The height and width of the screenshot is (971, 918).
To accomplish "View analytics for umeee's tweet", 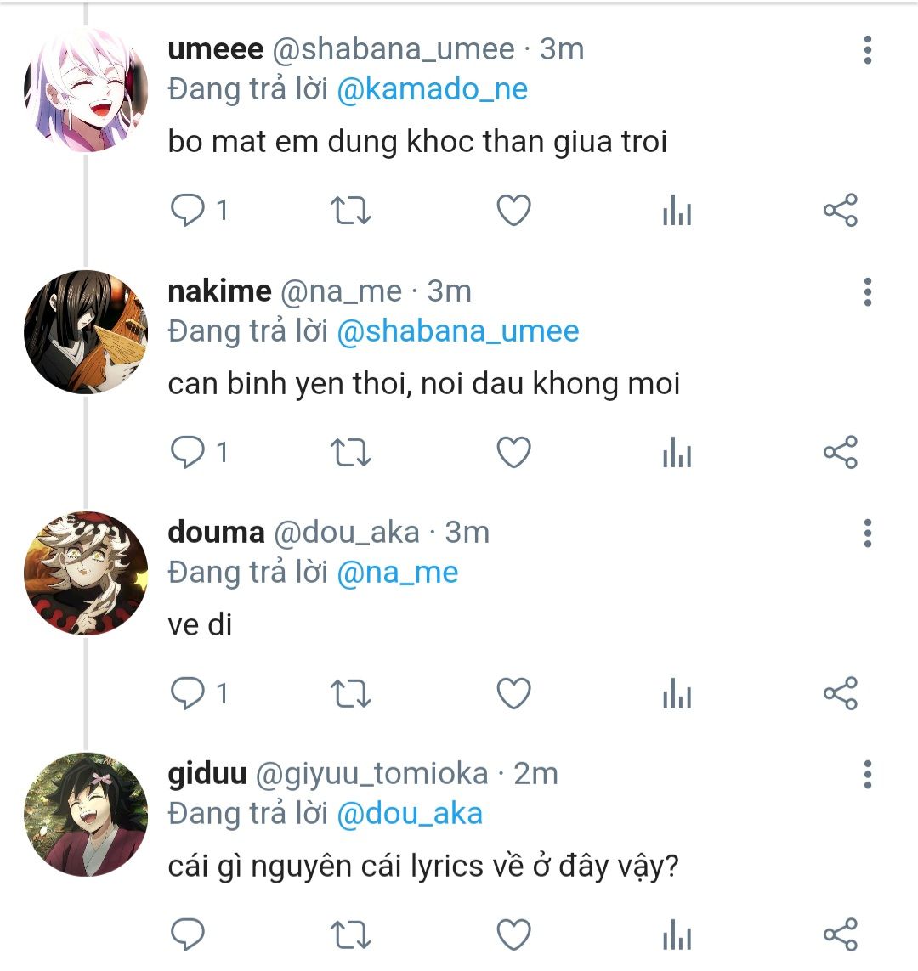I will (677, 210).
